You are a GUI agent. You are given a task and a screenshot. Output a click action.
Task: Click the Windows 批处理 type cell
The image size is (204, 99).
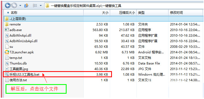(x=152, y=75)
